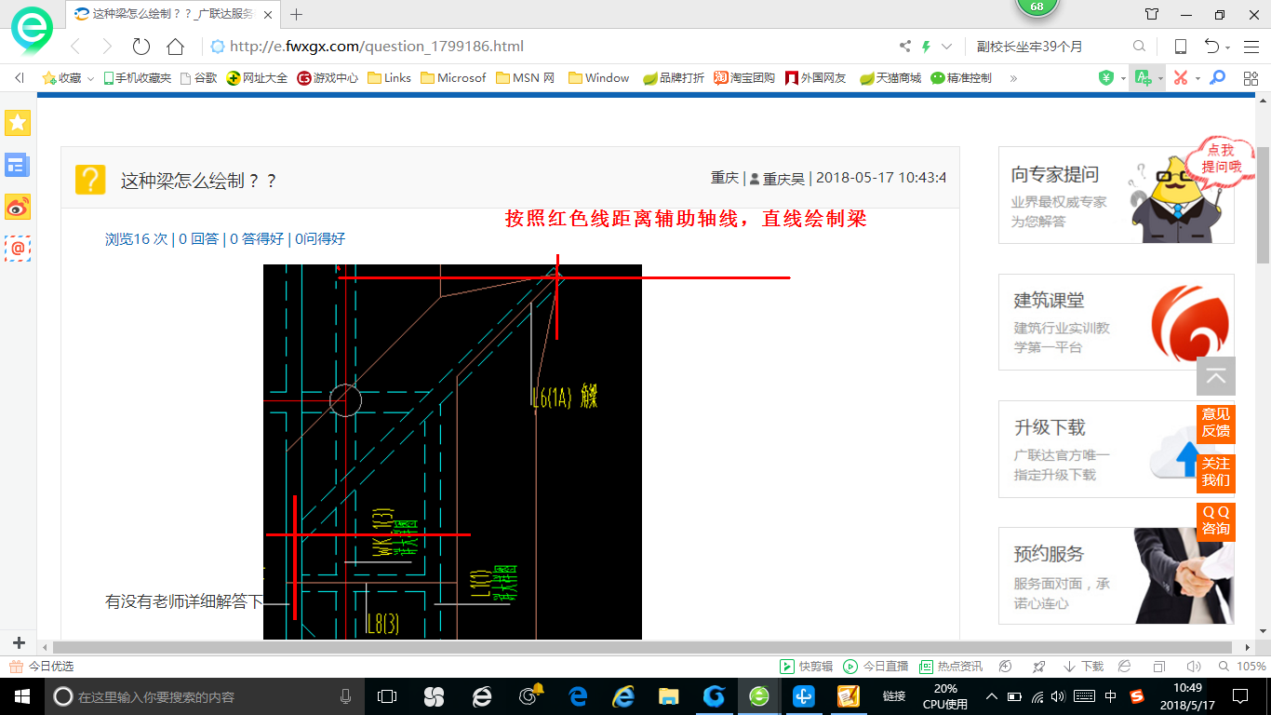Open the 谷歌 bookmark
Screen dimensions: 1271x715
click(x=199, y=78)
